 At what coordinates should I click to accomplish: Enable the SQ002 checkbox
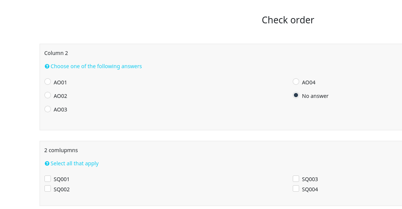(x=48, y=189)
